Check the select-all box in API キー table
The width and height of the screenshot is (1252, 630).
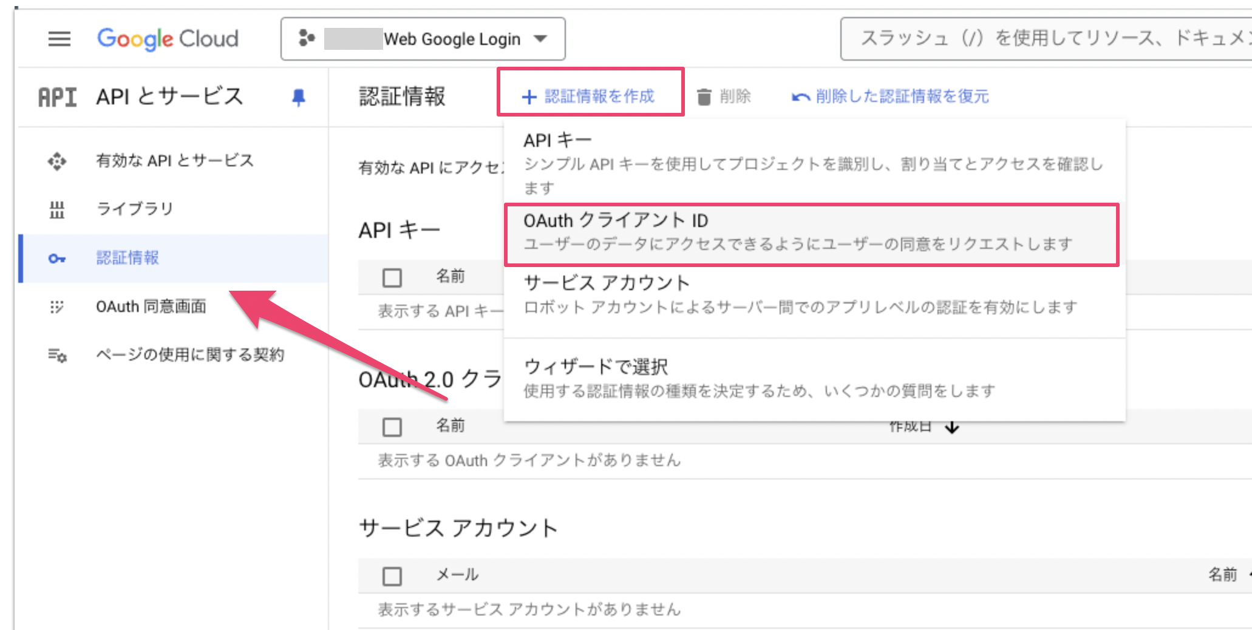392,277
